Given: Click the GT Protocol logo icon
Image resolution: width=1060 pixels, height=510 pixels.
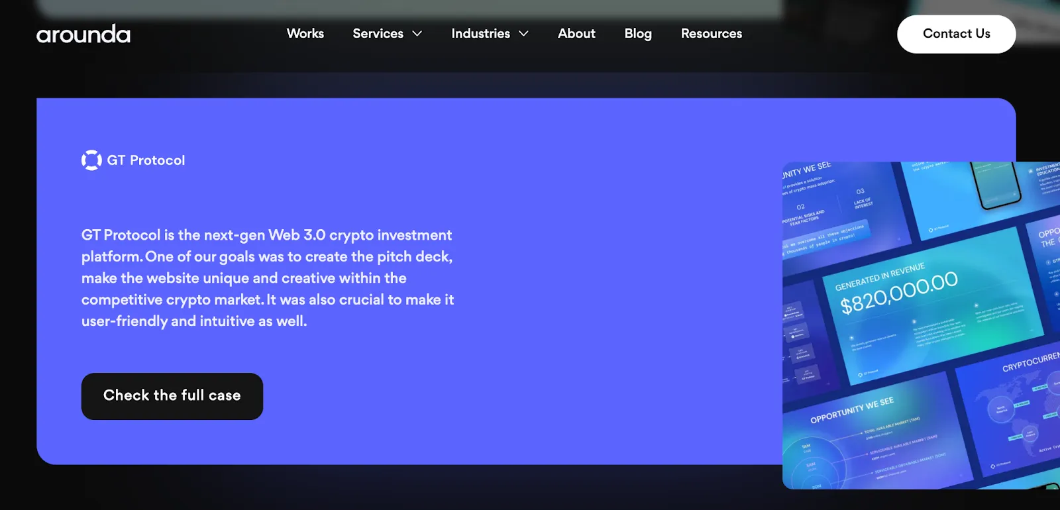Looking at the screenshot, I should coord(91,160).
